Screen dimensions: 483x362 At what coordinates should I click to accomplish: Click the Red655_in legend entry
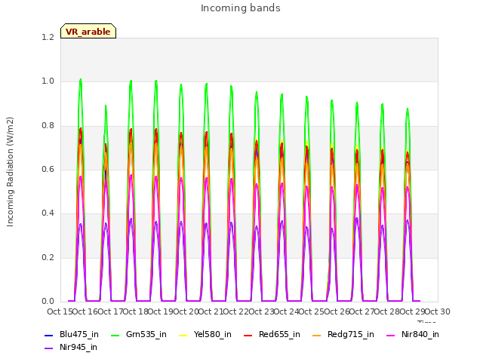tap(272, 334)
